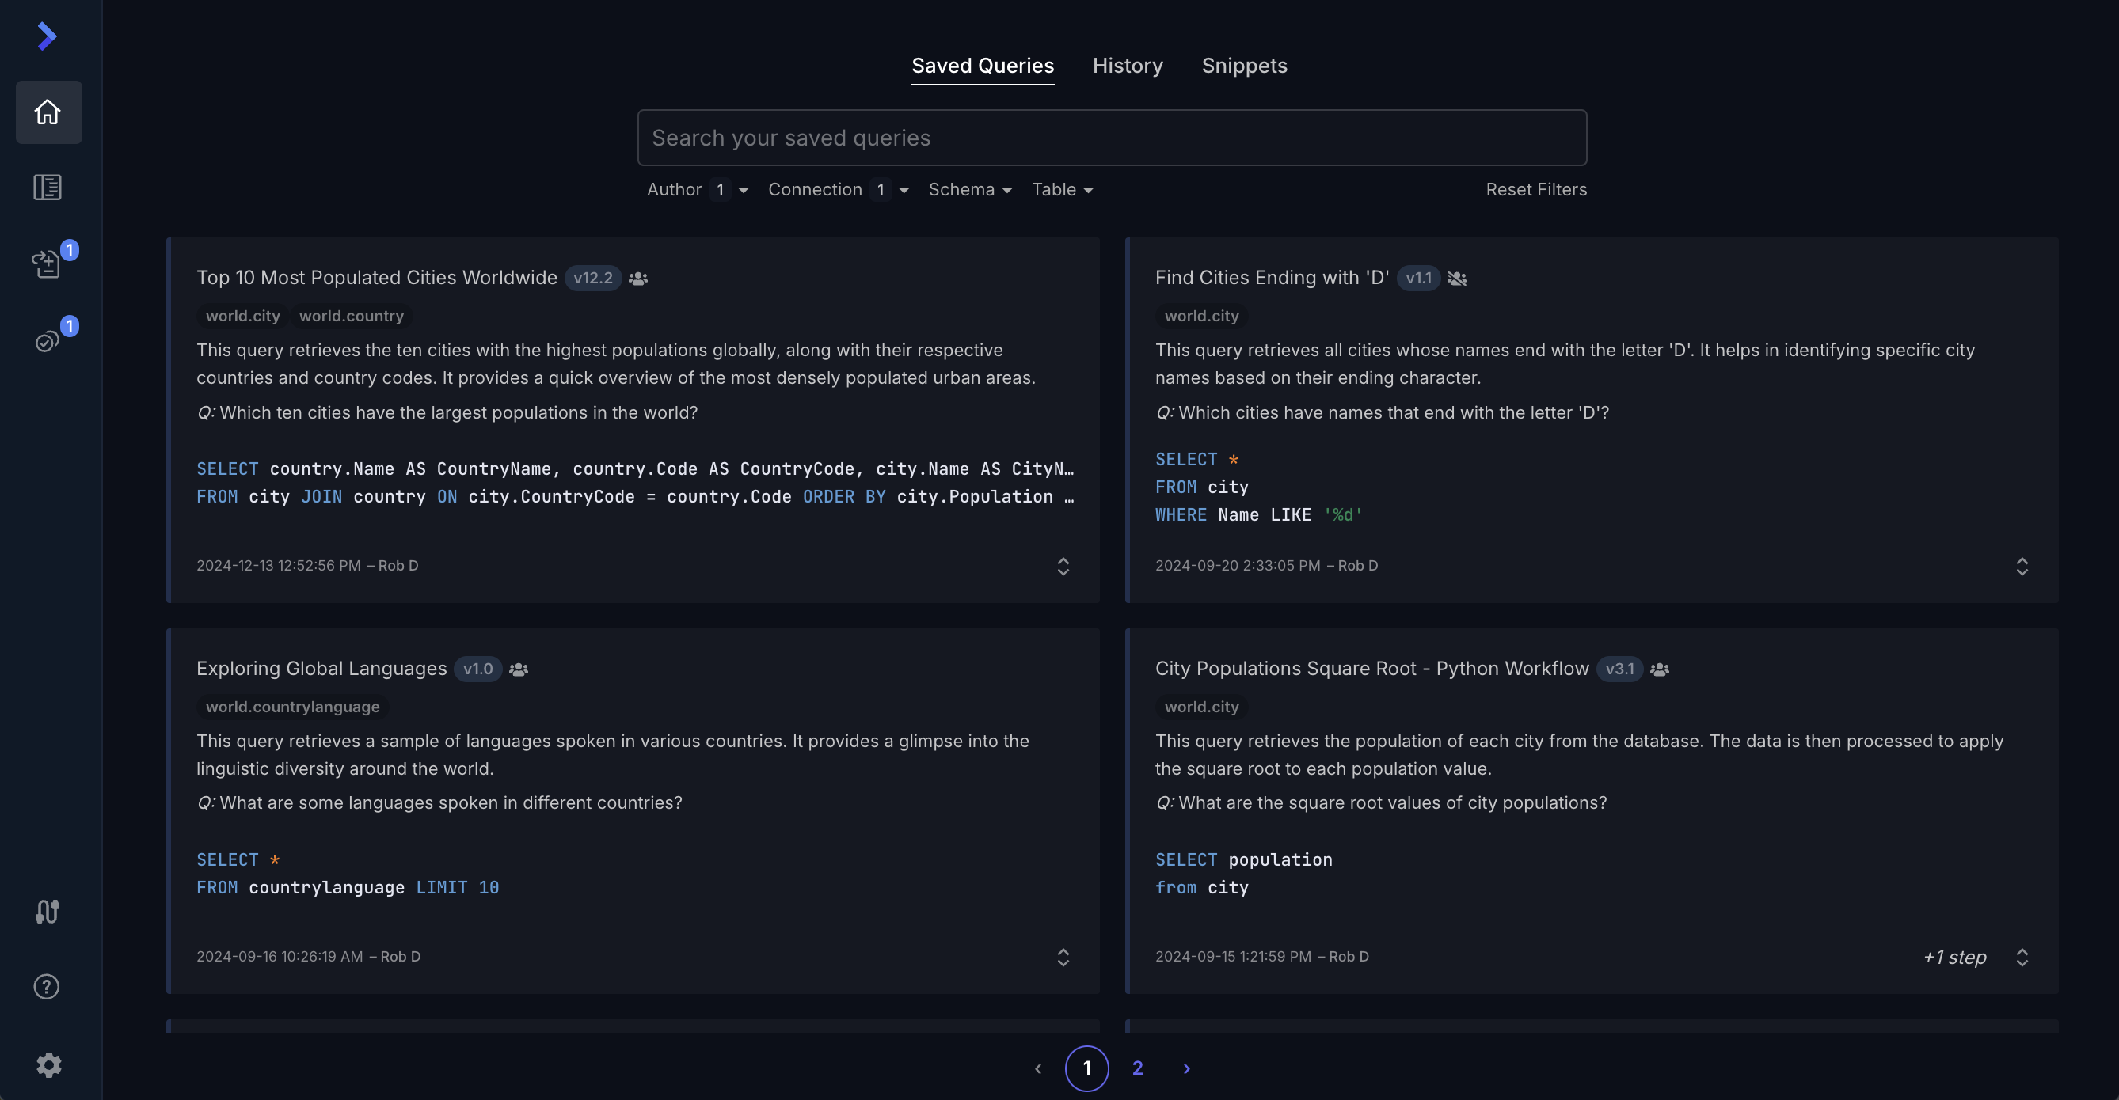Click unshared icon beside Find Cities Ending with 'D'
The height and width of the screenshot is (1100, 2119).
[1457, 279]
